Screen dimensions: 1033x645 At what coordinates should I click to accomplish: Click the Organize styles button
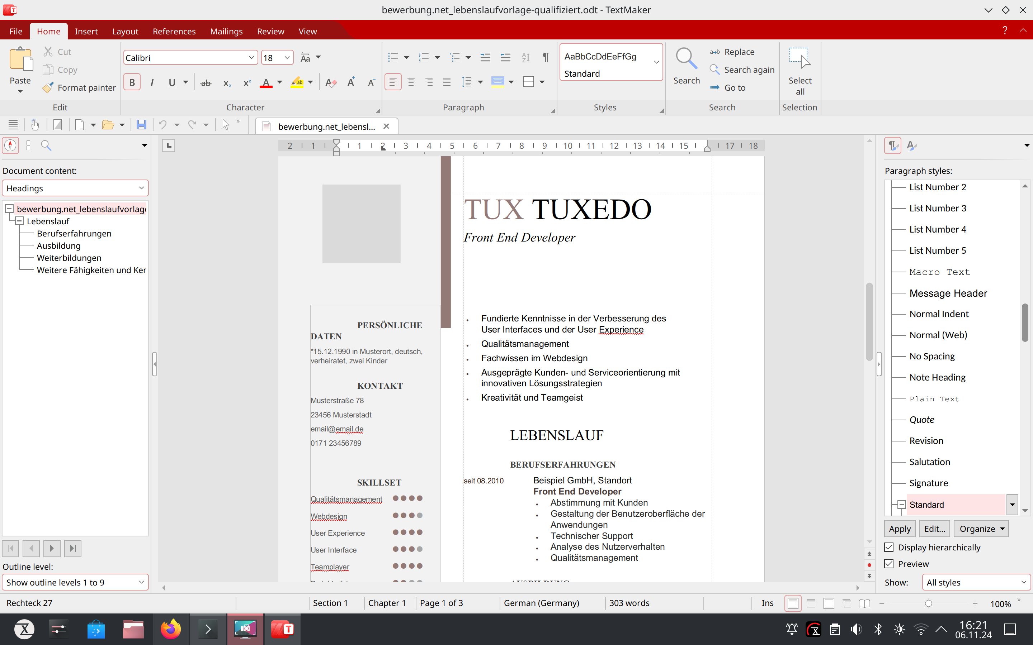(x=981, y=529)
